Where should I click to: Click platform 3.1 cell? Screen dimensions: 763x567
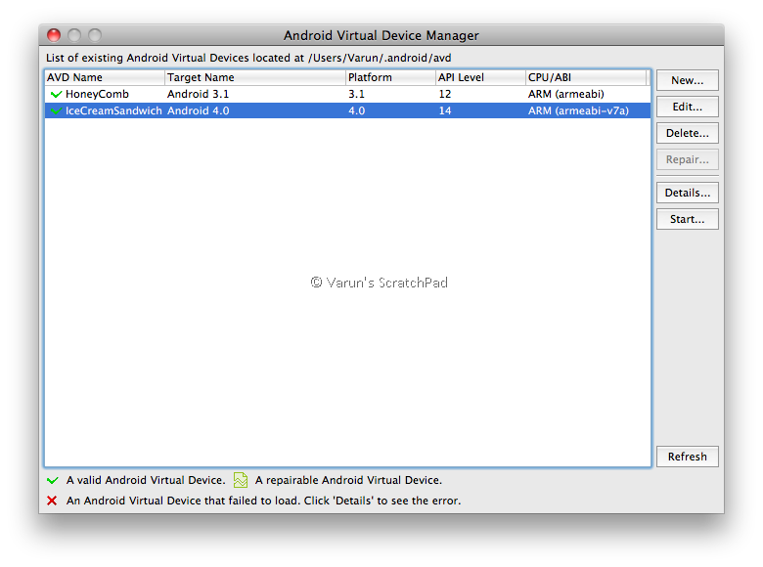(x=356, y=94)
